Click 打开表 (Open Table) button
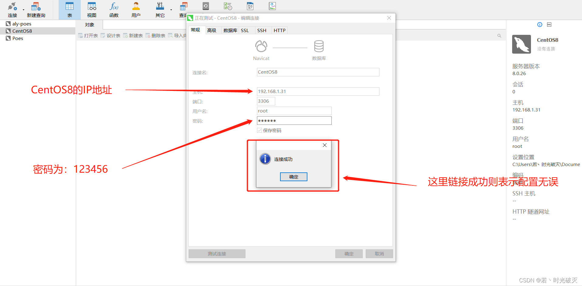Image resolution: width=582 pixels, height=286 pixels. 88,36
